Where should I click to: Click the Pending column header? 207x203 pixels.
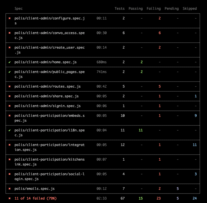click(x=172, y=9)
